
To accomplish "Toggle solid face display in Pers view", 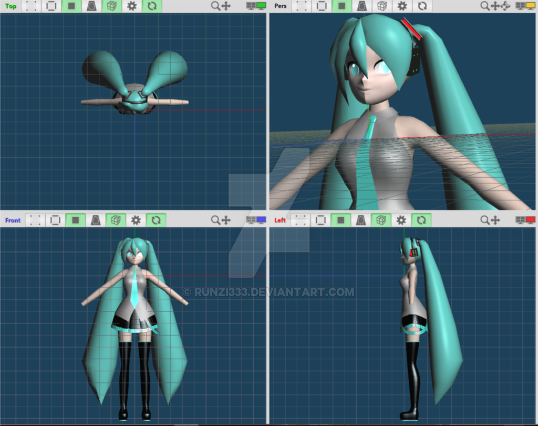I will tap(342, 6).
